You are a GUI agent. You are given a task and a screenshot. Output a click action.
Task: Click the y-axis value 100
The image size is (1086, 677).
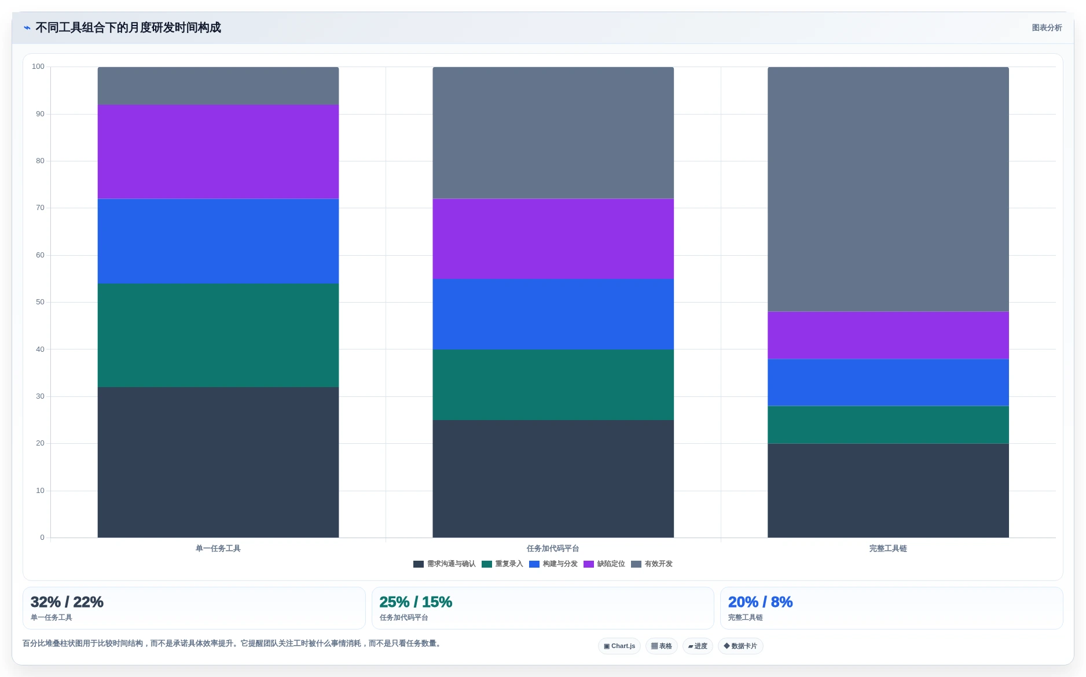coord(38,67)
